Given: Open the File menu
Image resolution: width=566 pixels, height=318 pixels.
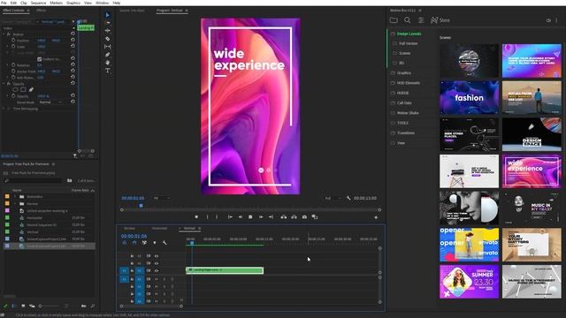Looking at the screenshot, I should [4, 3].
